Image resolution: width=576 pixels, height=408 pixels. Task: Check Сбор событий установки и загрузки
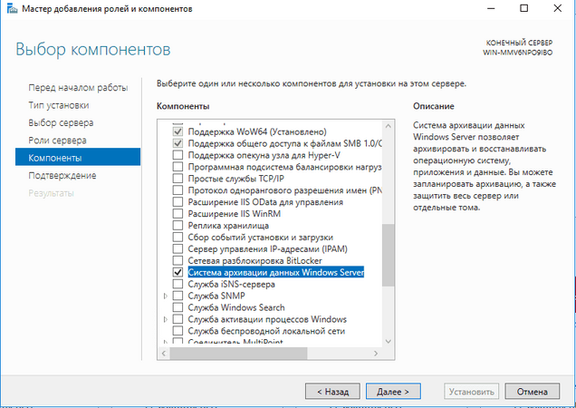[178, 238]
